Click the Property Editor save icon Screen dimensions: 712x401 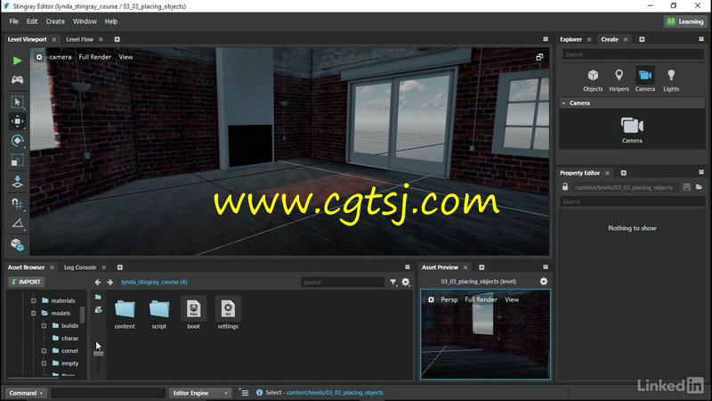pos(686,187)
